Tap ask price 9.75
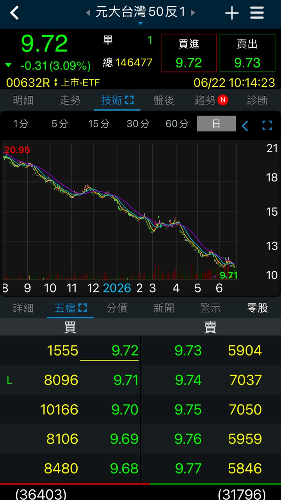The width and height of the screenshot is (281, 500). 188,410
